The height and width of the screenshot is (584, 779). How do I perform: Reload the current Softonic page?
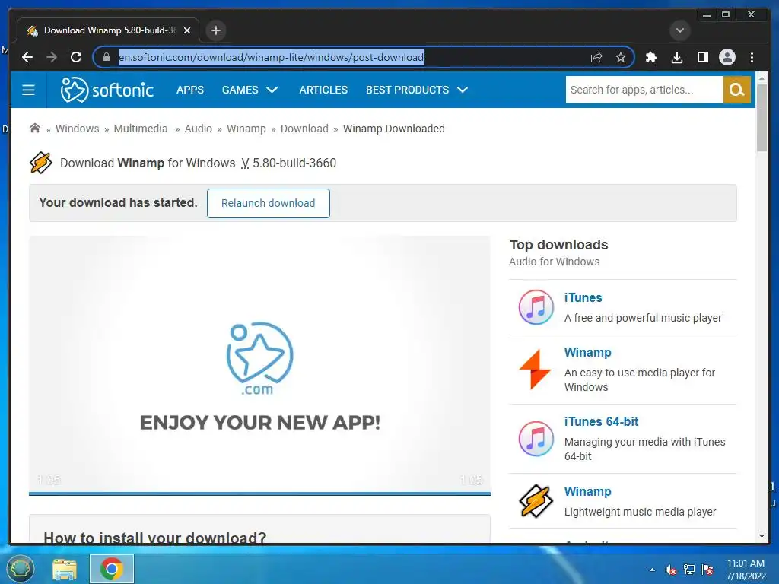click(x=76, y=57)
